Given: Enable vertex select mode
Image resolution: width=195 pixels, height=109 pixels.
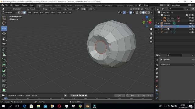Looking at the screenshot, I should click(19, 12).
